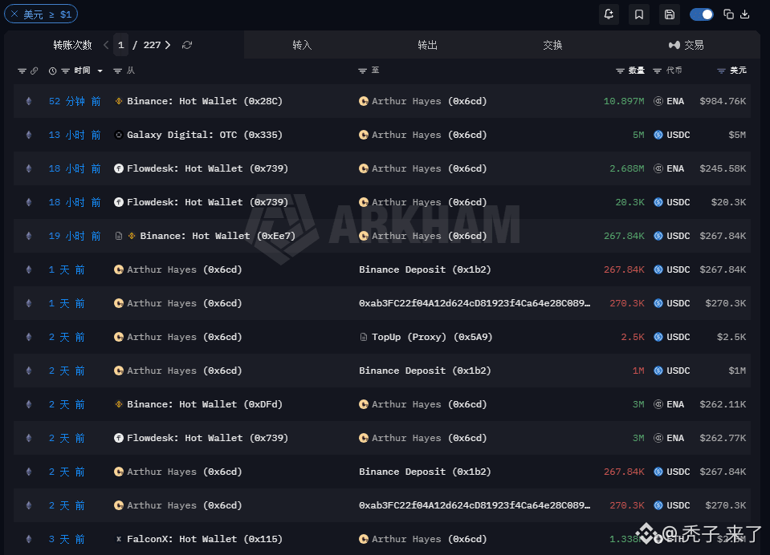Click the Binance logo in the 0xDFd row
Screen dimensions: 770x555
pyautogui.click(x=118, y=404)
